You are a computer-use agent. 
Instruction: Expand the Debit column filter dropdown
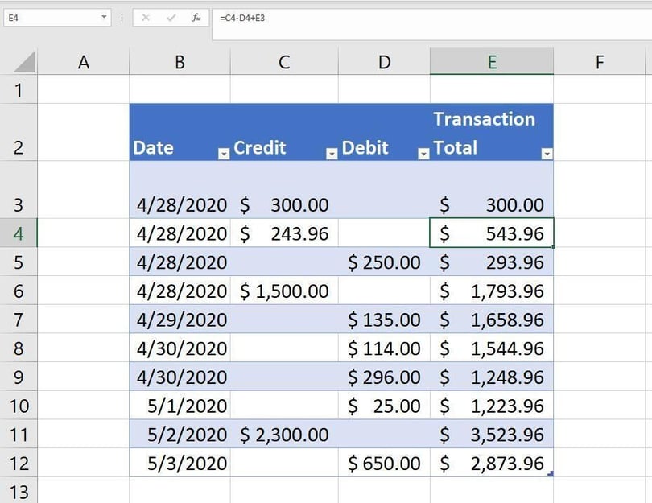coord(423,154)
